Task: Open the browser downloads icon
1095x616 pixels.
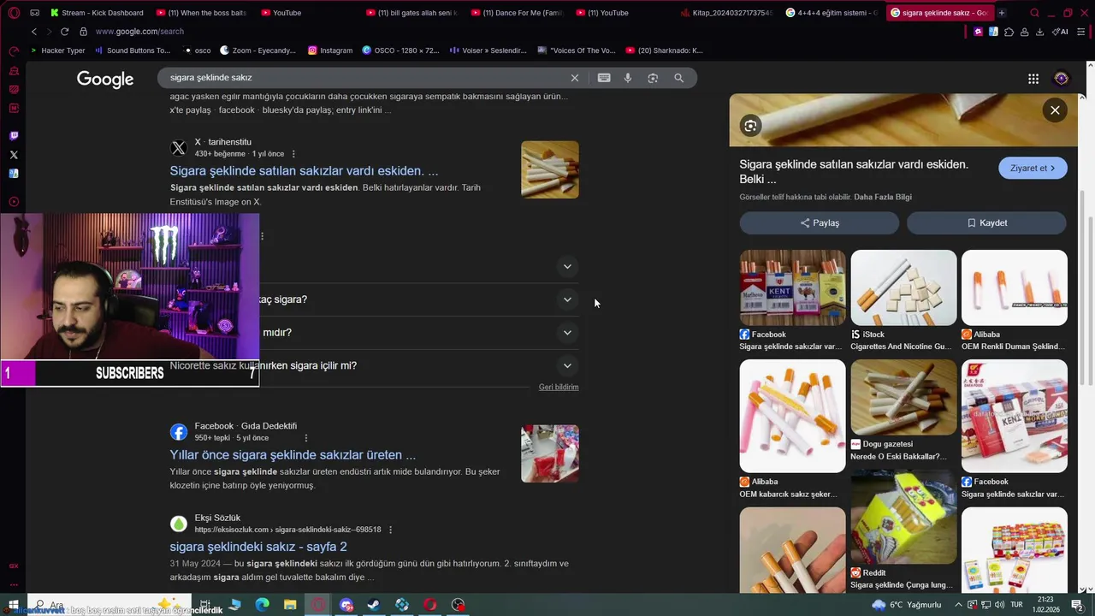Action: coord(1039,32)
